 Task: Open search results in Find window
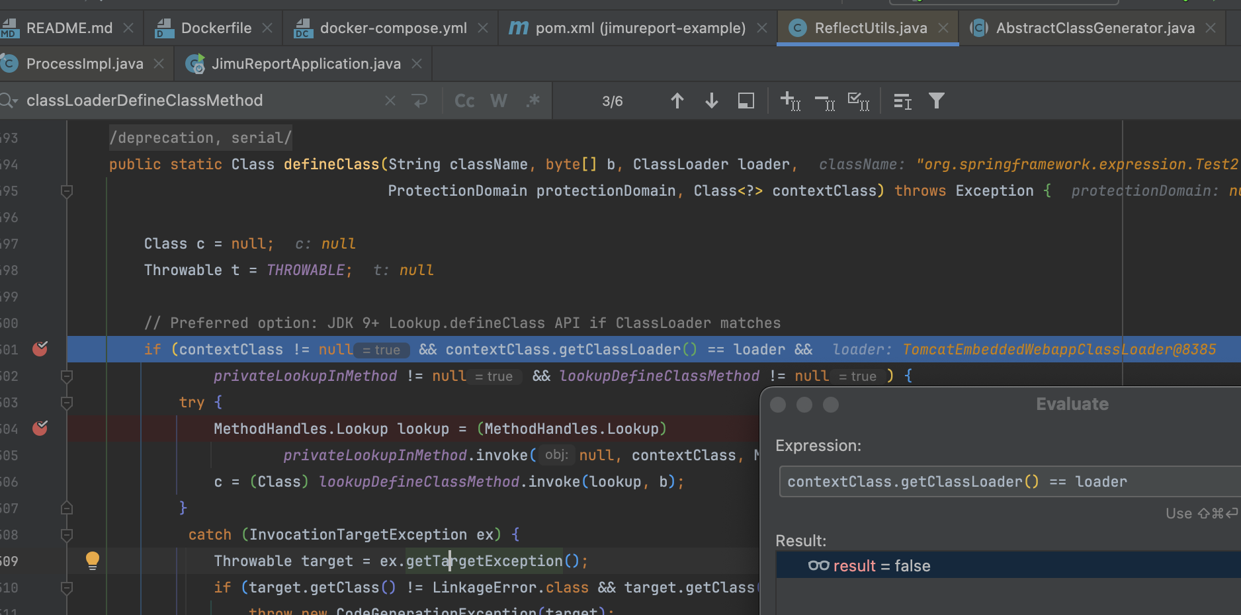pos(902,101)
